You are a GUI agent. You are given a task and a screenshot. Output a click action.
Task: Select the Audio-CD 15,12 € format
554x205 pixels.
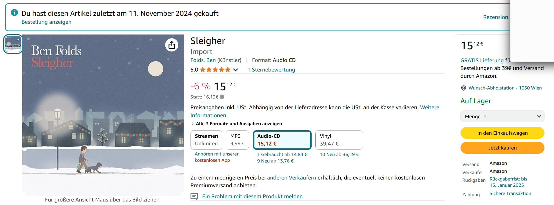coord(282,140)
